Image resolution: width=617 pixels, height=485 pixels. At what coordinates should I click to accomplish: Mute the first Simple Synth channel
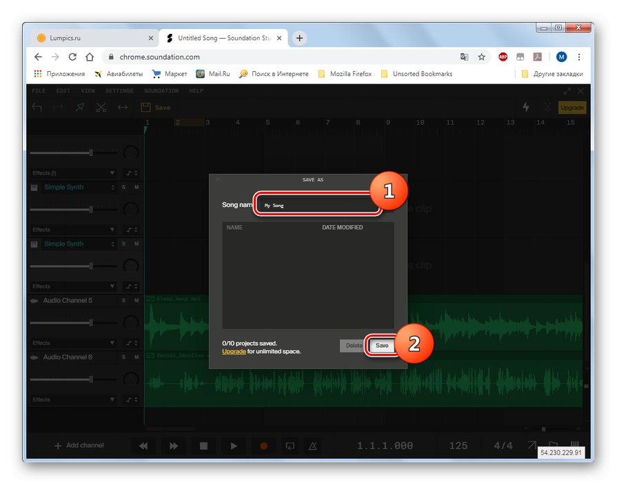pos(136,188)
